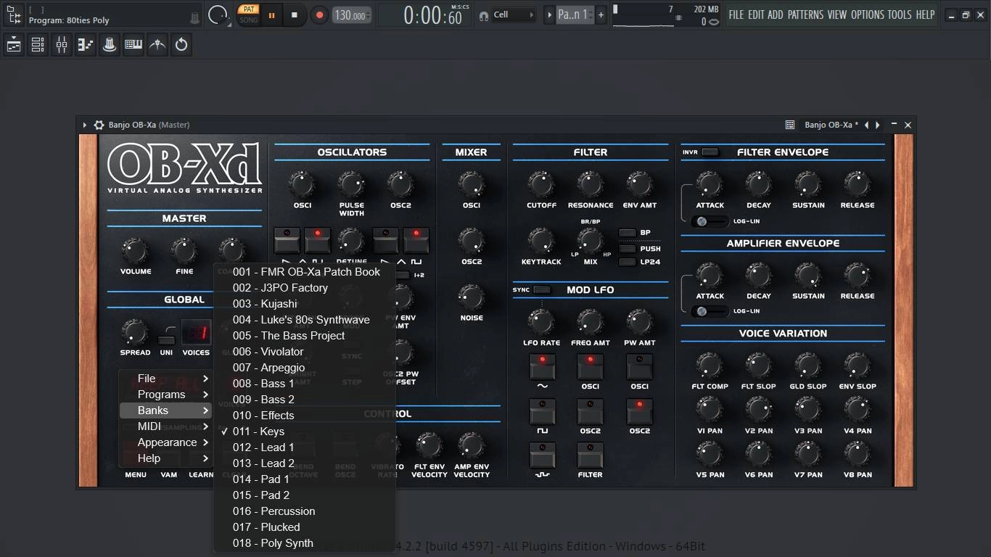Toggle the filter BP switch
991x557 pixels.
click(x=628, y=233)
